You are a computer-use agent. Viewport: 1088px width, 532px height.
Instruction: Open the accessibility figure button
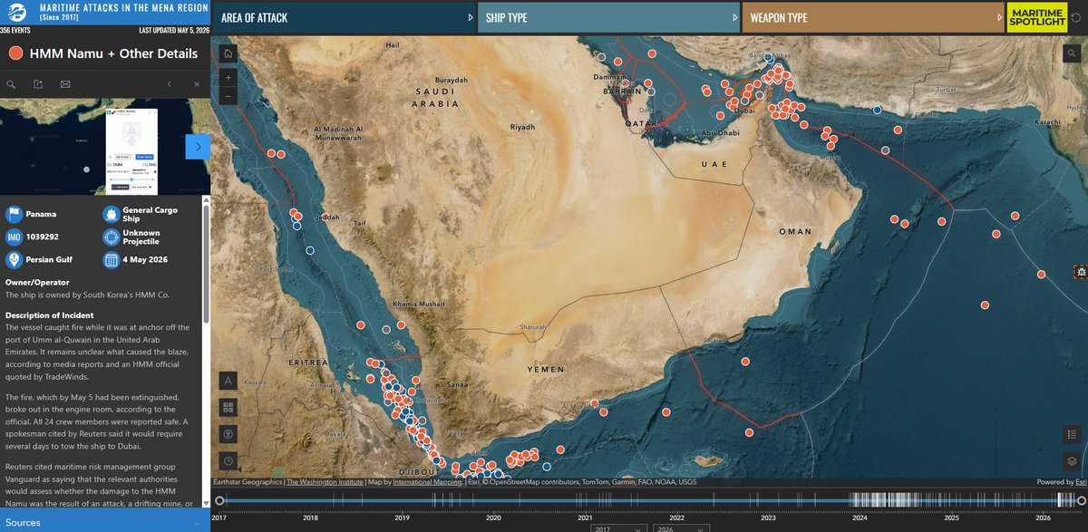point(228,434)
